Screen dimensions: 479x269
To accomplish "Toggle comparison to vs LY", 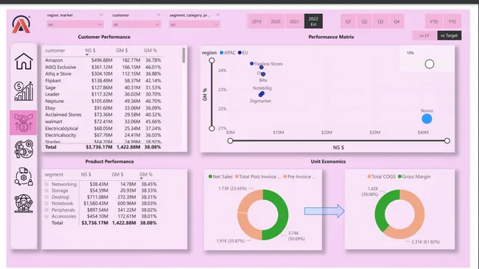I will coord(424,35).
